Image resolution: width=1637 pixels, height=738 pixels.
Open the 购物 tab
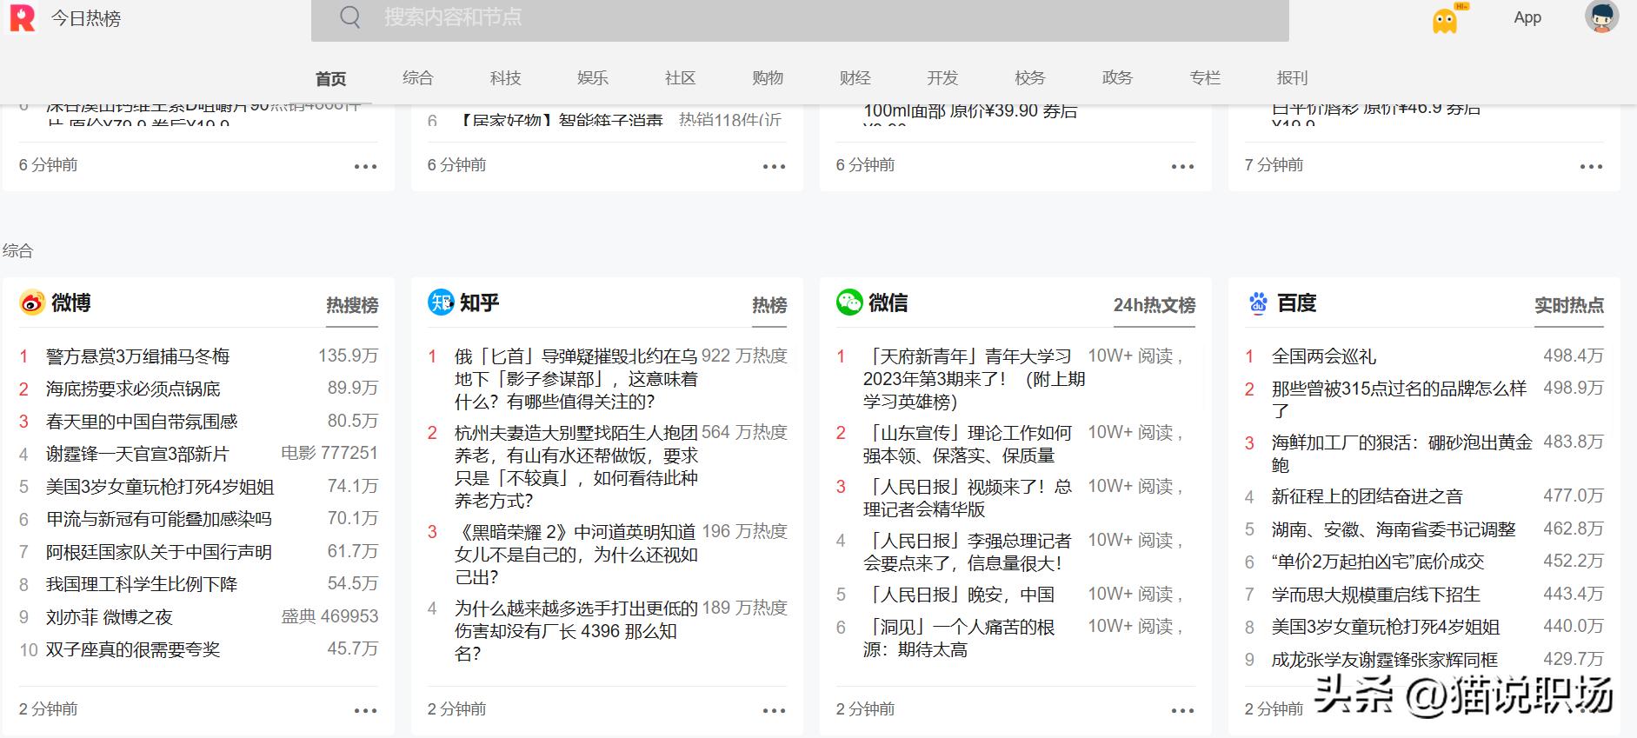(x=768, y=78)
